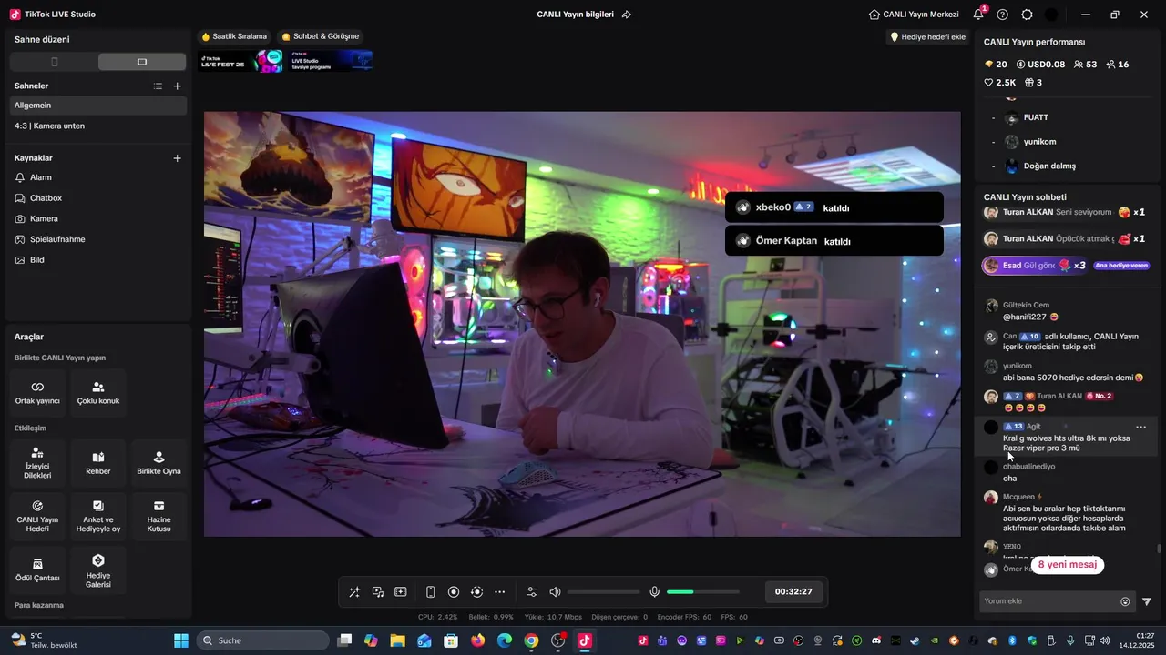Screen dimensions: 1166x655
Task: Add a new scene with plus icon
Action: coord(178,86)
